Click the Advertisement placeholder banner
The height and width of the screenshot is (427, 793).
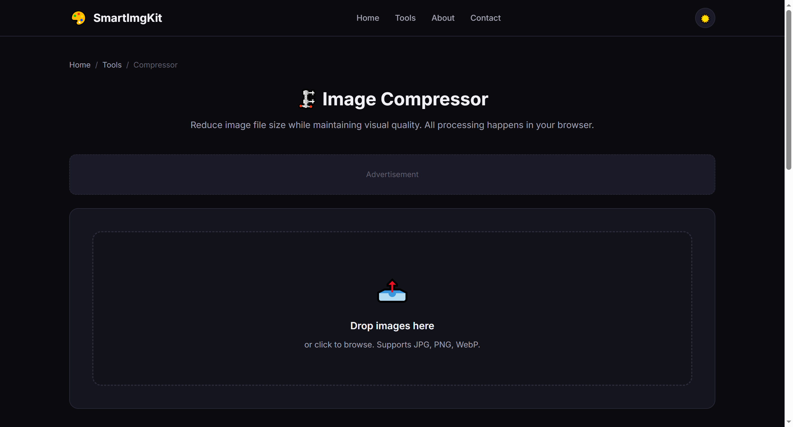click(x=392, y=175)
